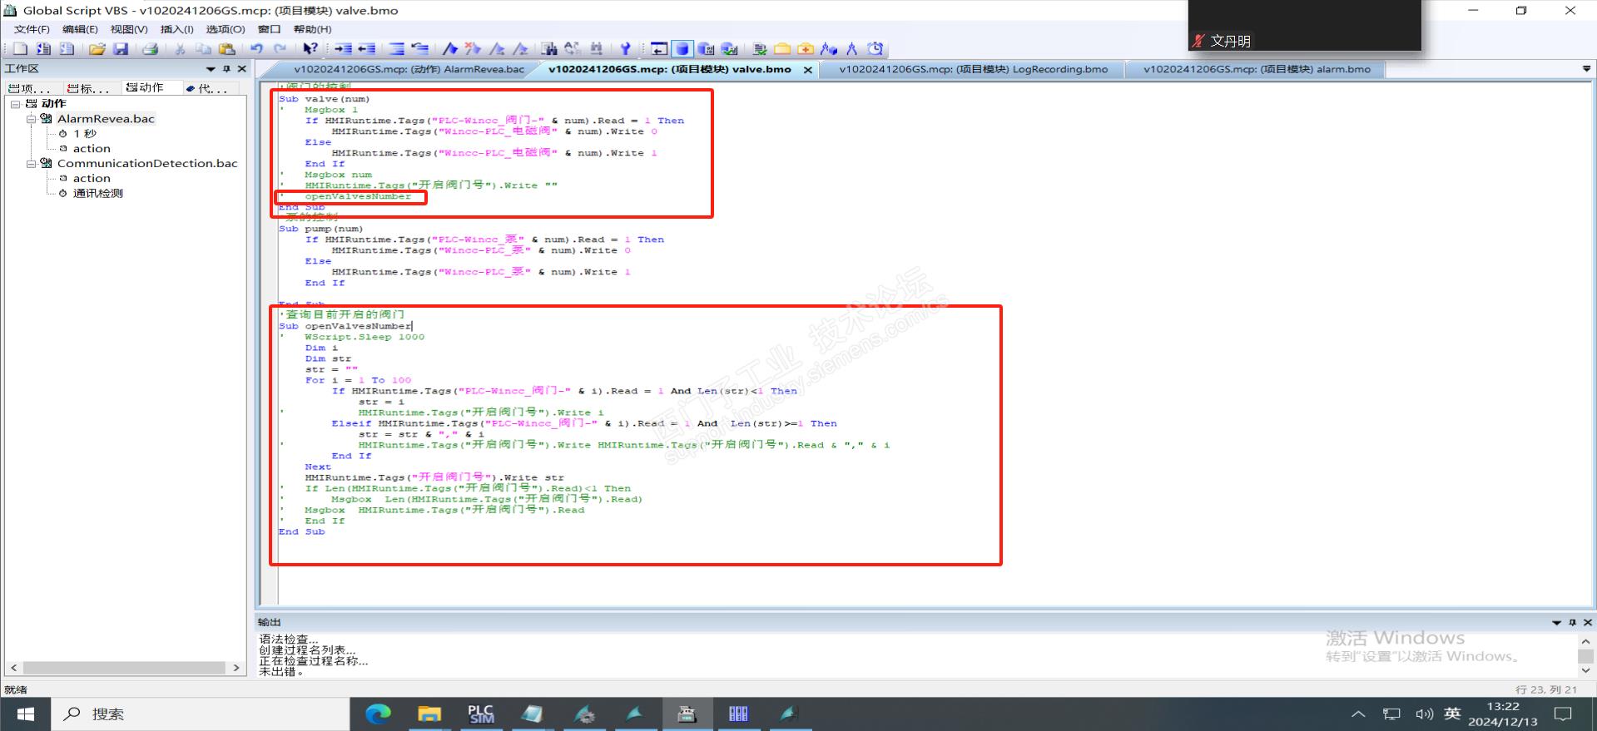Screen dimensions: 1597x731
Task: Click the Print toolbar icon
Action: coord(150,48)
